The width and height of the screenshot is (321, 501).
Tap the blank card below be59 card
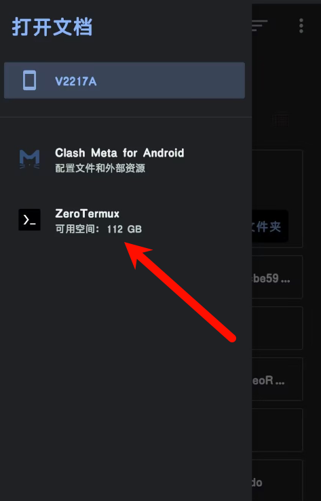click(277, 328)
